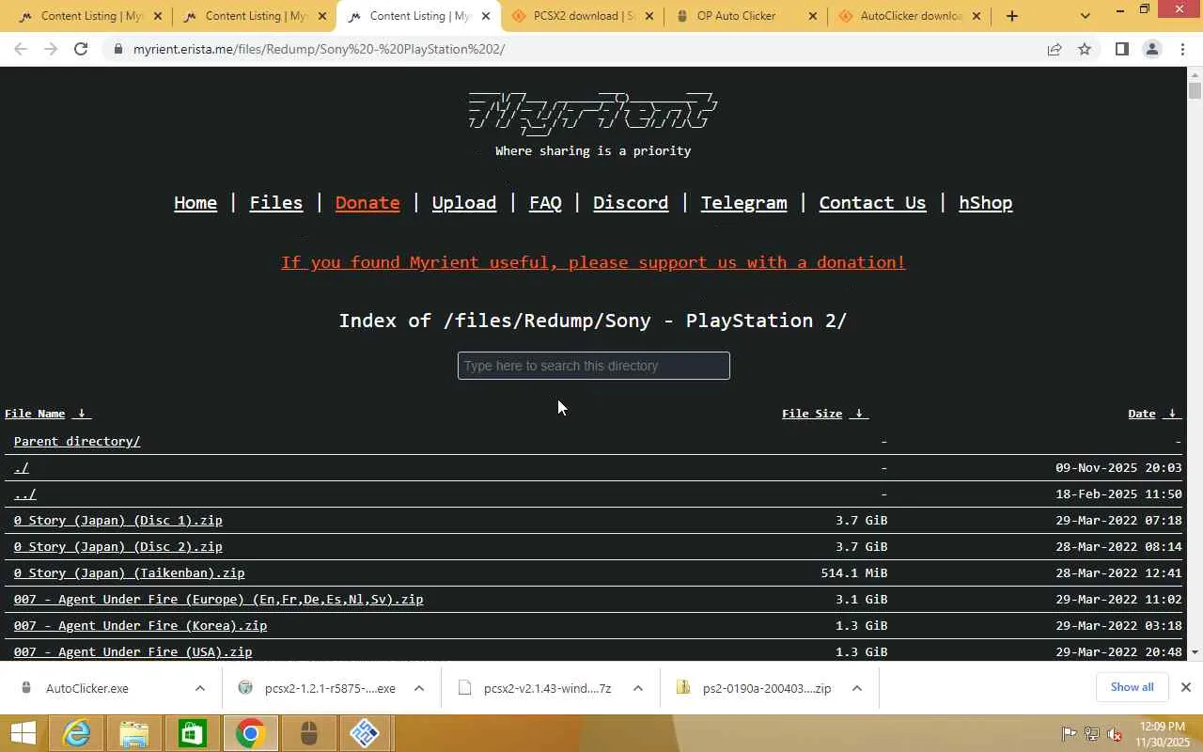Click the address bar URL

(x=320, y=49)
